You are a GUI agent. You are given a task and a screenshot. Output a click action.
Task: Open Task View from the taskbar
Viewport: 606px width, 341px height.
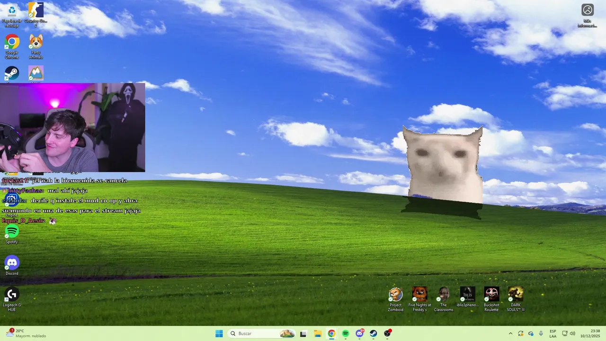(x=303, y=333)
